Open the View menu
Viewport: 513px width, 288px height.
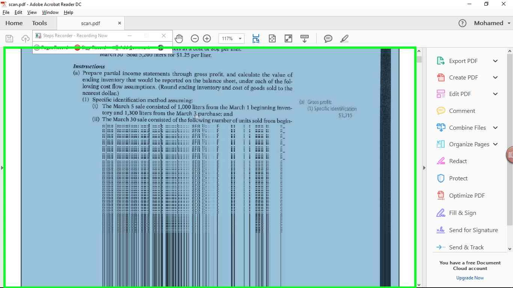click(x=32, y=12)
